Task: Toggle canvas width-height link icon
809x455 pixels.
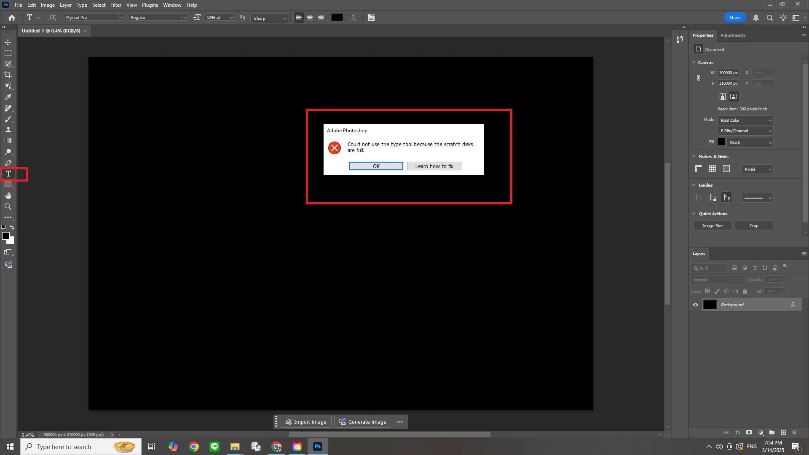Action: click(699, 78)
